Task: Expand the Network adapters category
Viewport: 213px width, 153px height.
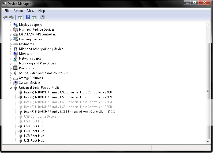Action: tap(11, 59)
